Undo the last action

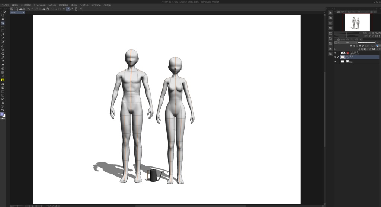(28, 9)
